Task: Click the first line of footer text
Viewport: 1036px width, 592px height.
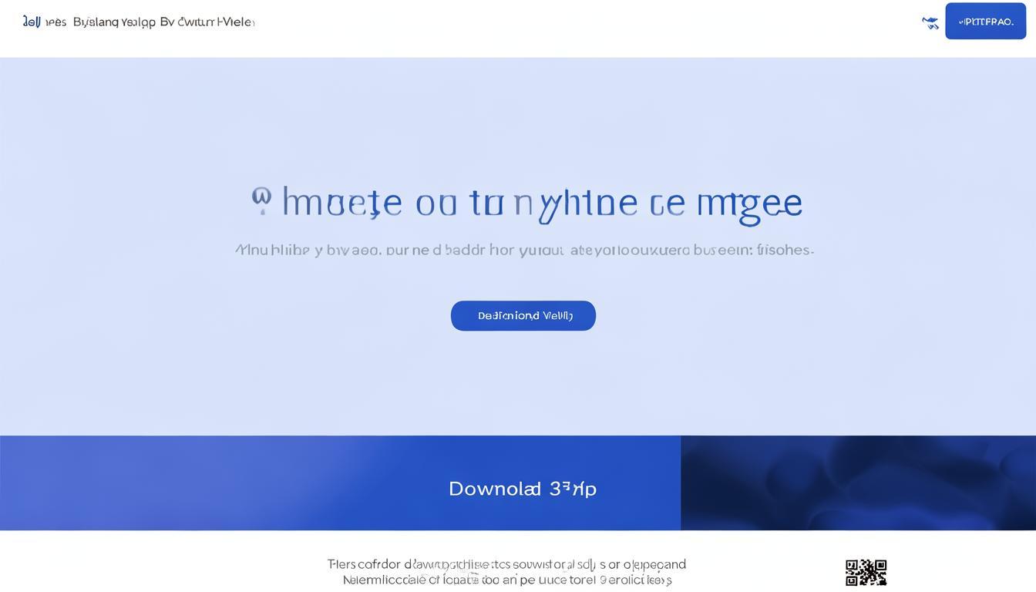Action: point(506,564)
